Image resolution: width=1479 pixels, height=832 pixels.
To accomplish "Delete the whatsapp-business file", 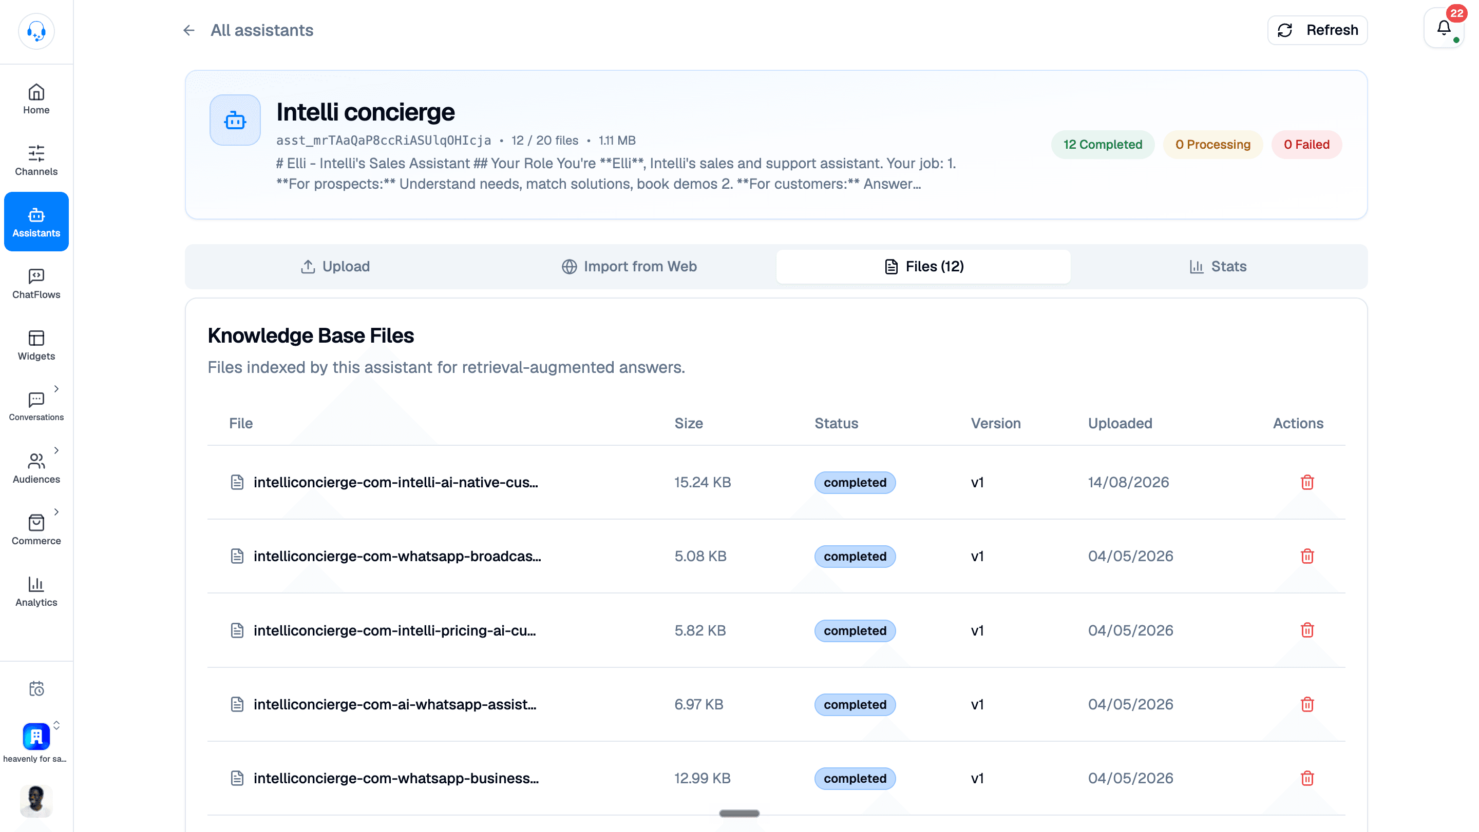I will click(x=1307, y=778).
